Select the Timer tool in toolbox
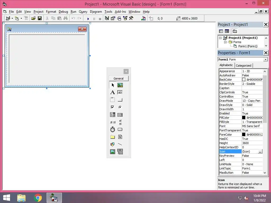The width and height of the screenshot is (271, 203). (112, 130)
